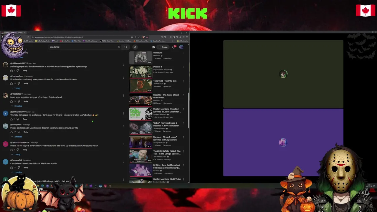Image resolution: width=377 pixels, height=212 pixels.
Task: Click the YouTube search magnifier button
Action: coord(126,47)
